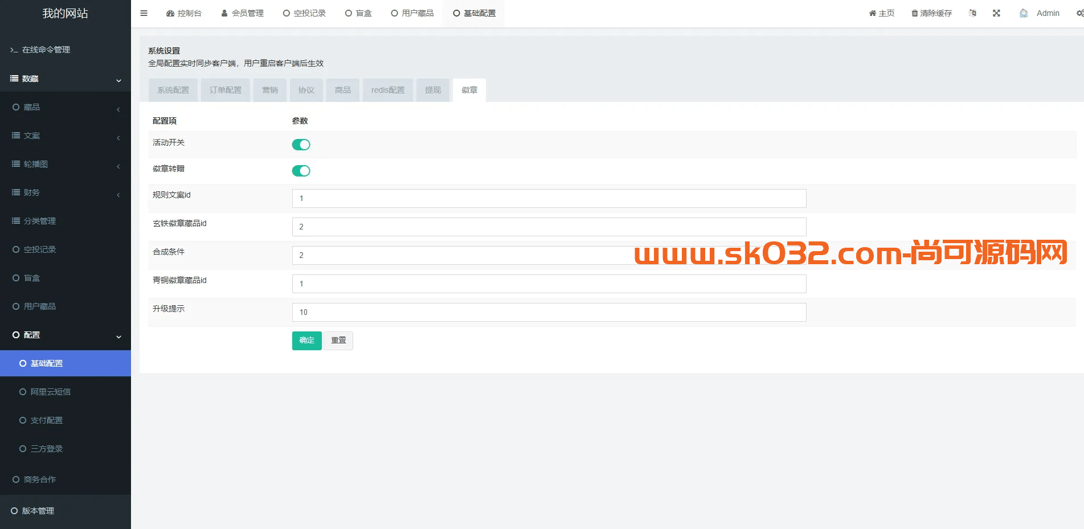The height and width of the screenshot is (529, 1084).
Task: Open the 基础配置 sidebar item
Action: point(66,363)
